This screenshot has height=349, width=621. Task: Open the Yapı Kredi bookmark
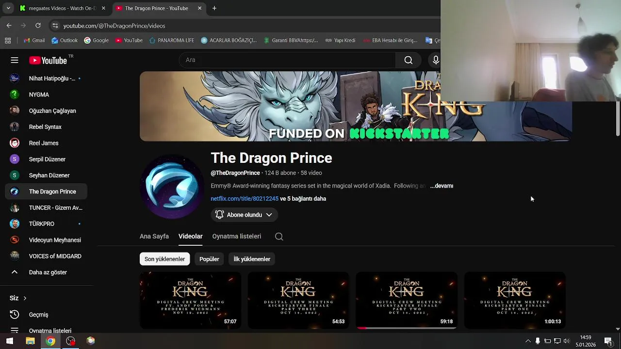point(340,40)
